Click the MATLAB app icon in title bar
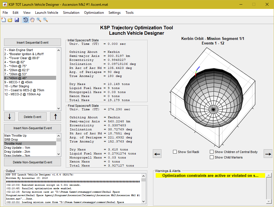Viewport: 274px width, 207px height. pyautogui.click(x=5, y=5)
